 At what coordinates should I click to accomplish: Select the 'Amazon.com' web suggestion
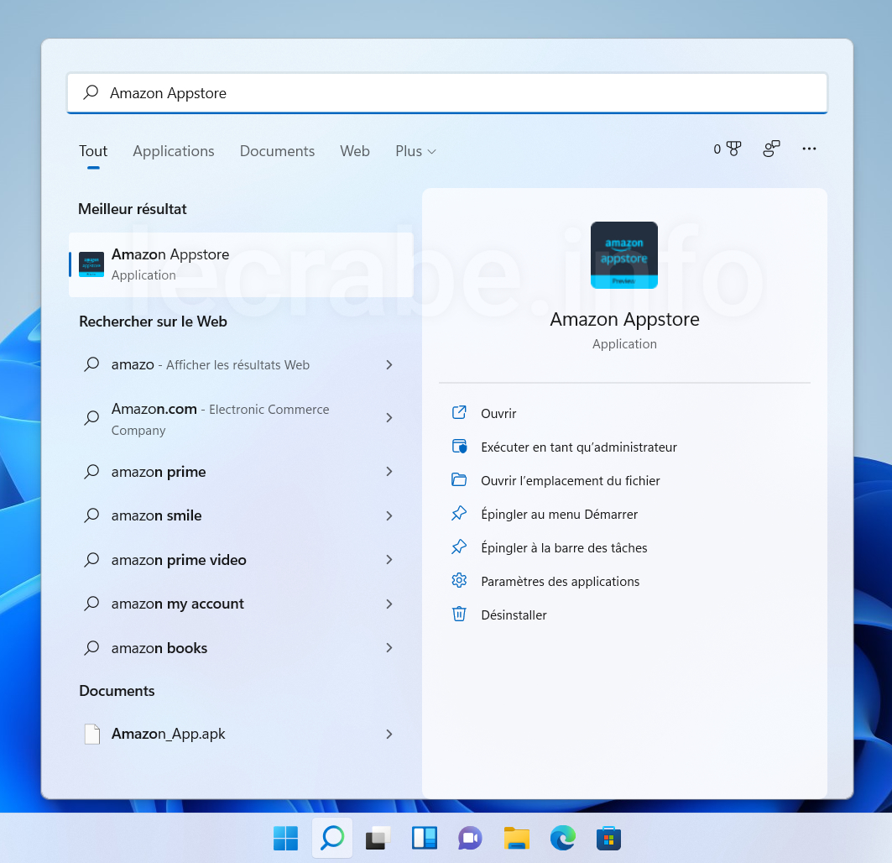(x=241, y=418)
